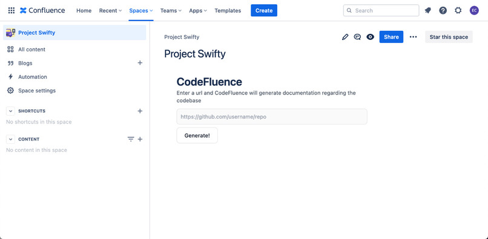Click the CodeFluence heading
The image size is (488, 239).
click(209, 82)
